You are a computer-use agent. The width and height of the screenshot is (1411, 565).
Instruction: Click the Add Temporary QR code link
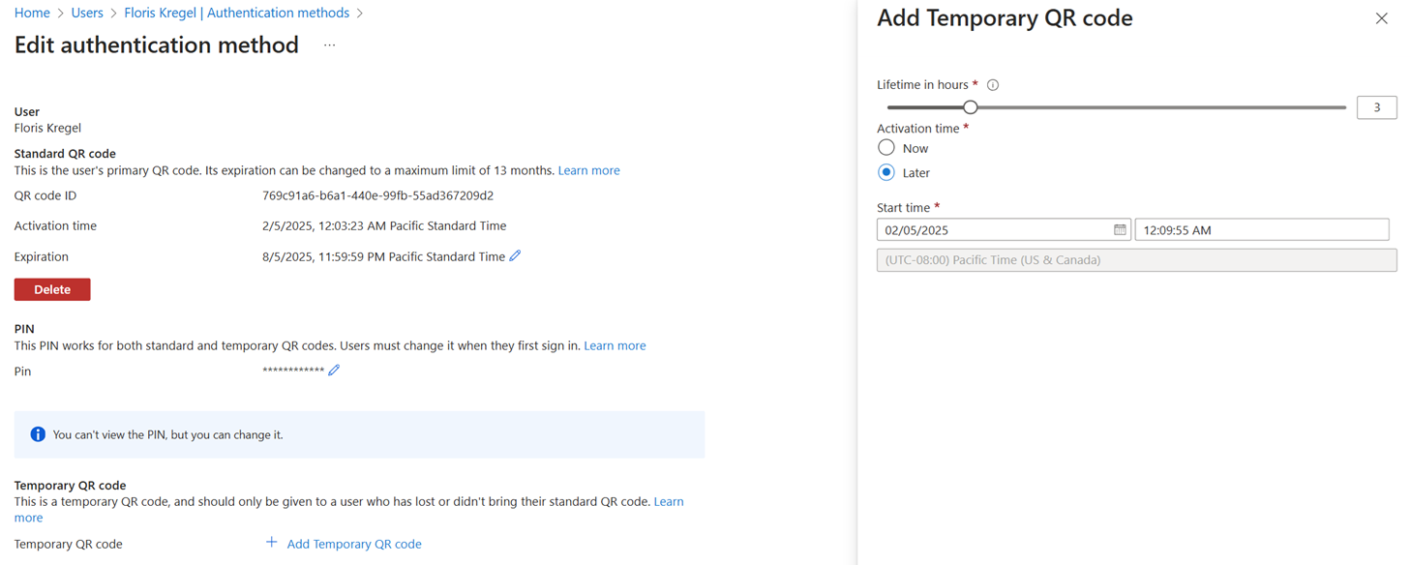[x=353, y=543]
